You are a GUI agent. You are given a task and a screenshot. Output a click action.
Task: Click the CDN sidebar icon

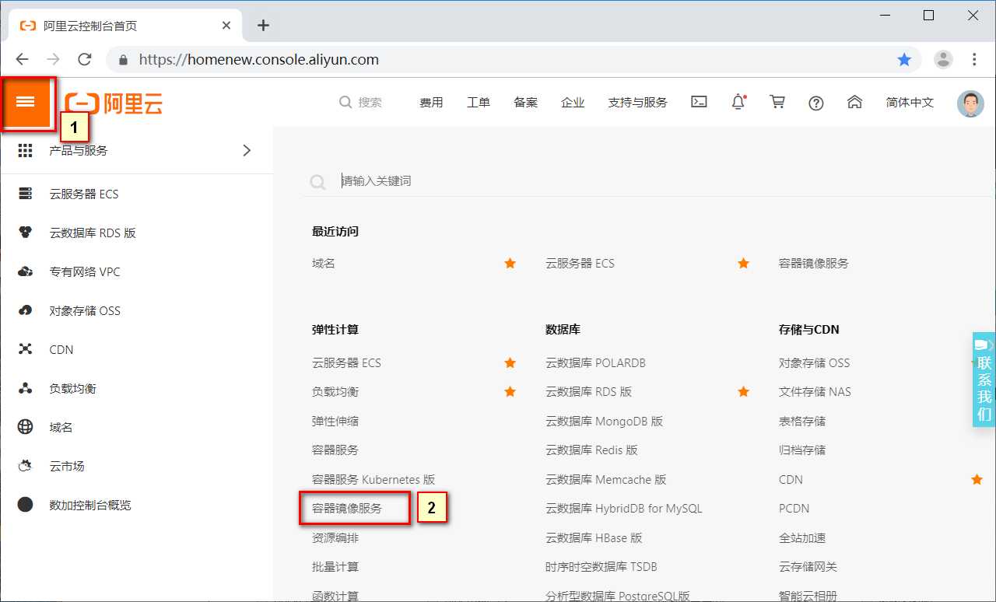pyautogui.click(x=26, y=349)
